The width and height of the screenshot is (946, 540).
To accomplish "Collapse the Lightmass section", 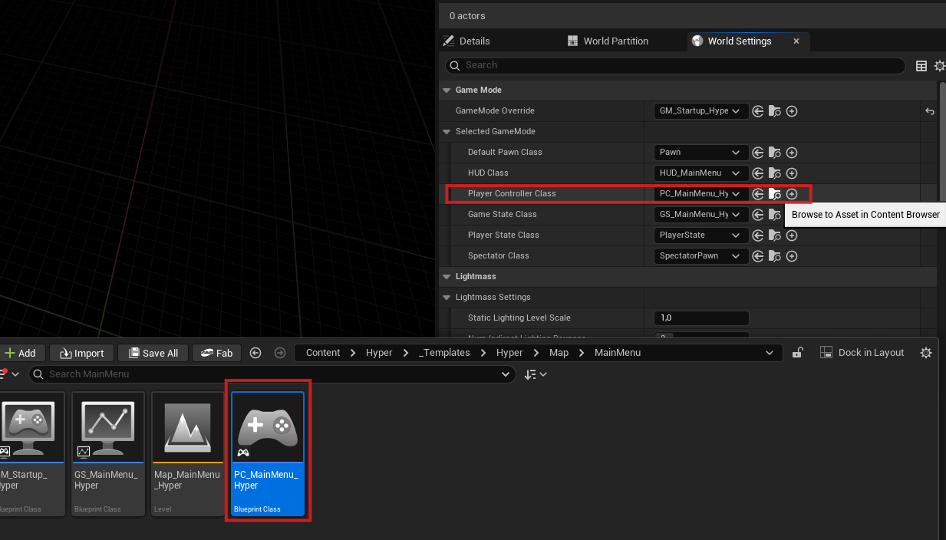I will click(x=447, y=277).
